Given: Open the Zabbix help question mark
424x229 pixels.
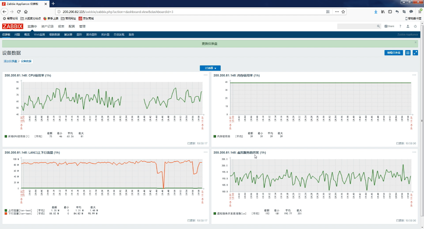Looking at the screenshot, I should click(400, 26).
